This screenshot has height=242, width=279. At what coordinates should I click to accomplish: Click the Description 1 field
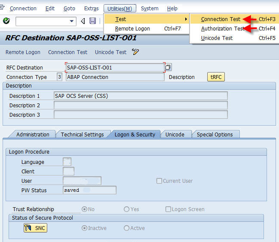pyautogui.click(x=141, y=96)
